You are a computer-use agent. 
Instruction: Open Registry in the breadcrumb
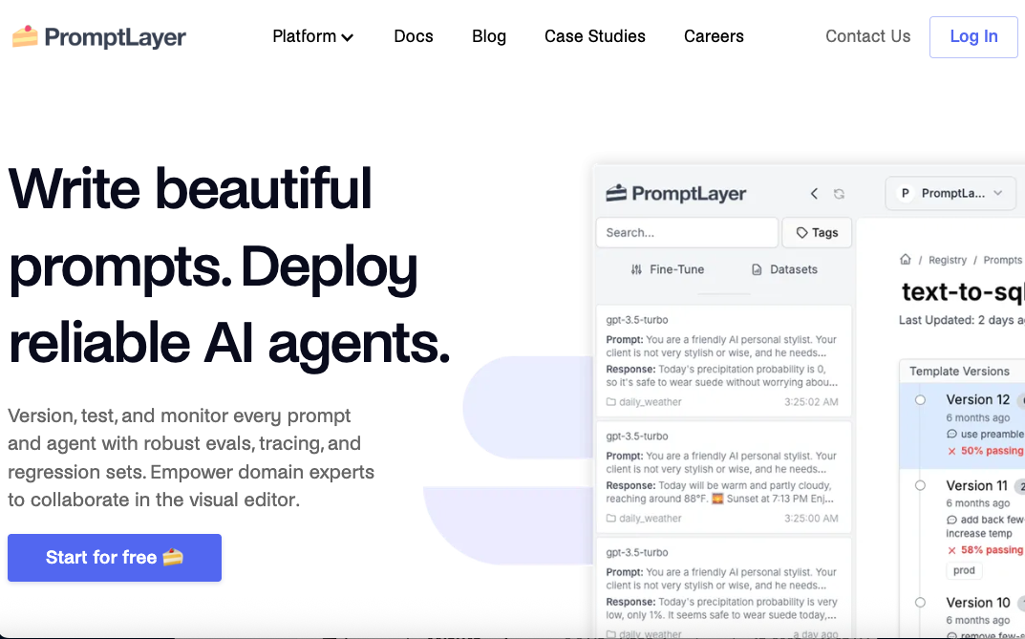pos(948,260)
